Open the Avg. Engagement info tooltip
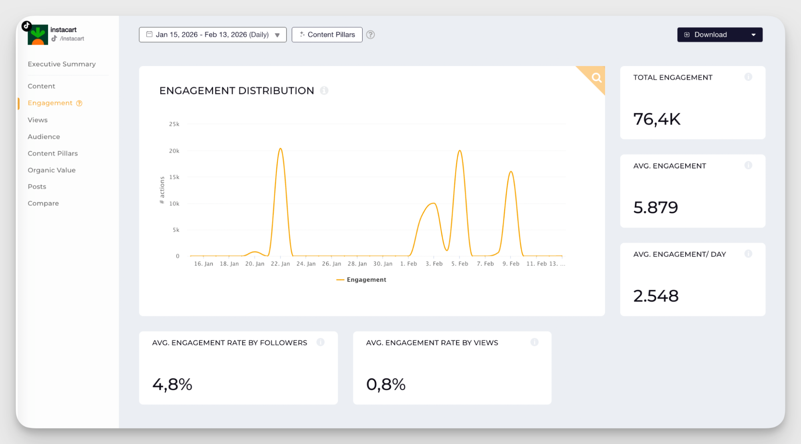 click(748, 165)
